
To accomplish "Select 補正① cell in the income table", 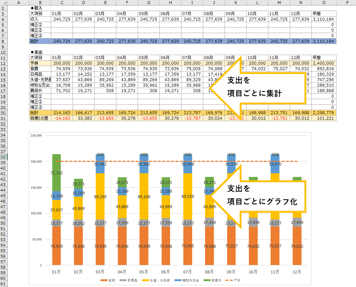I will pyautogui.click(x=40, y=25).
